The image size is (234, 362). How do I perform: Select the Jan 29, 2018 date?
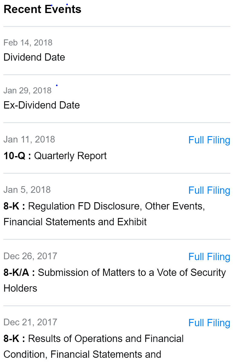(28, 90)
